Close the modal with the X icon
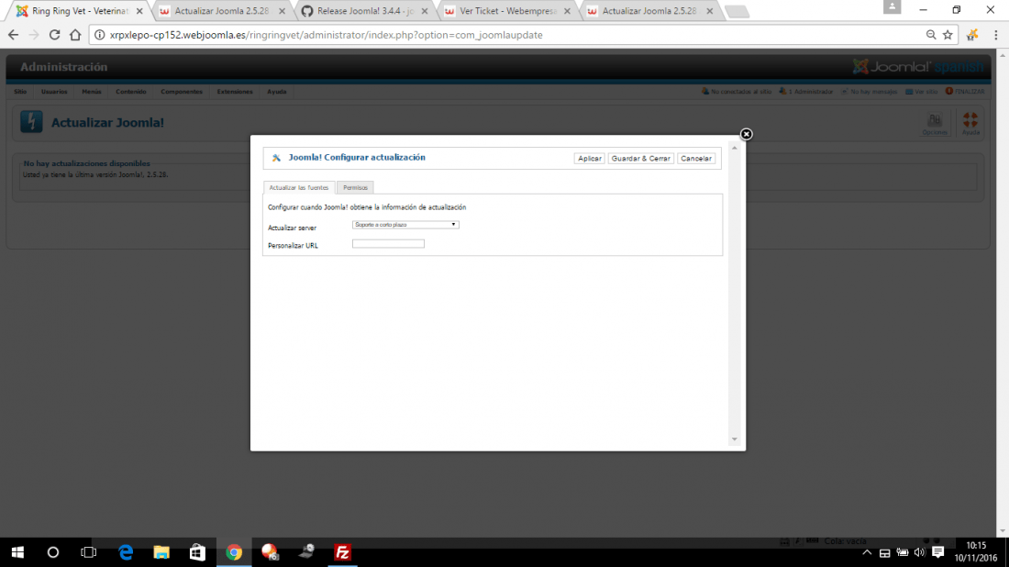 [746, 134]
